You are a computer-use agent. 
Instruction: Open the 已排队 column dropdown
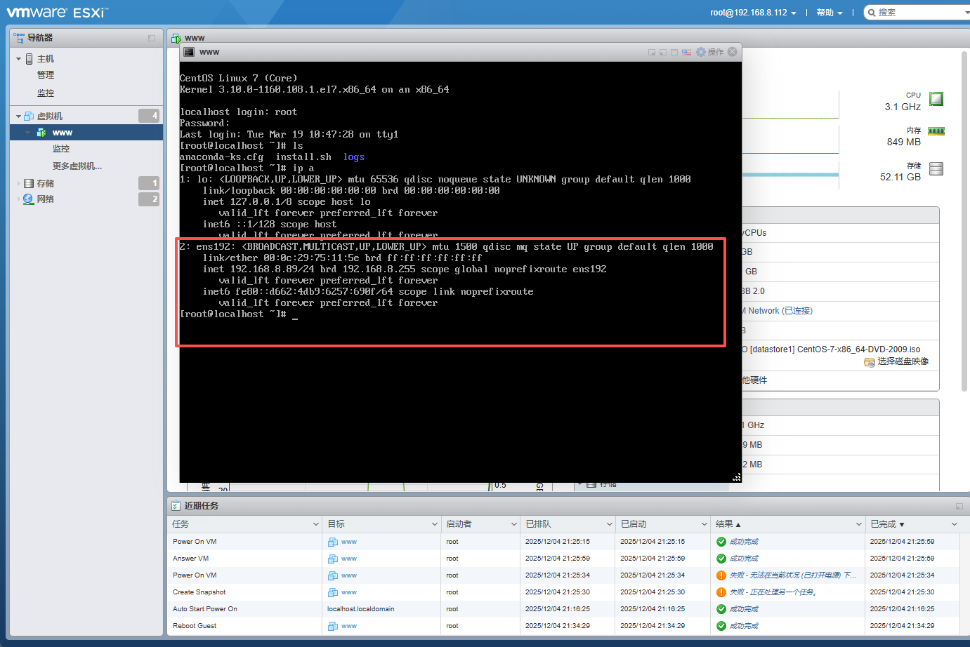click(610, 524)
